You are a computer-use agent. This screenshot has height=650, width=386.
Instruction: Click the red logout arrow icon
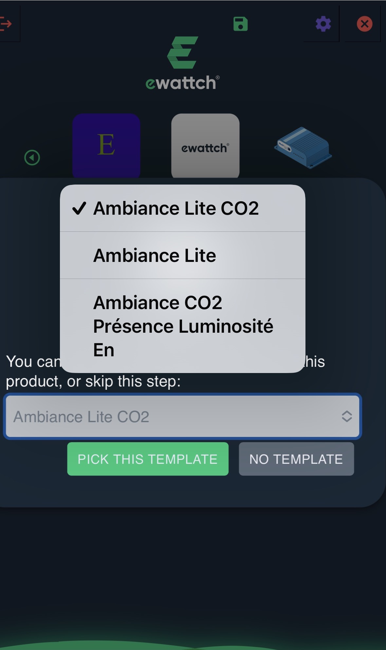[6, 24]
